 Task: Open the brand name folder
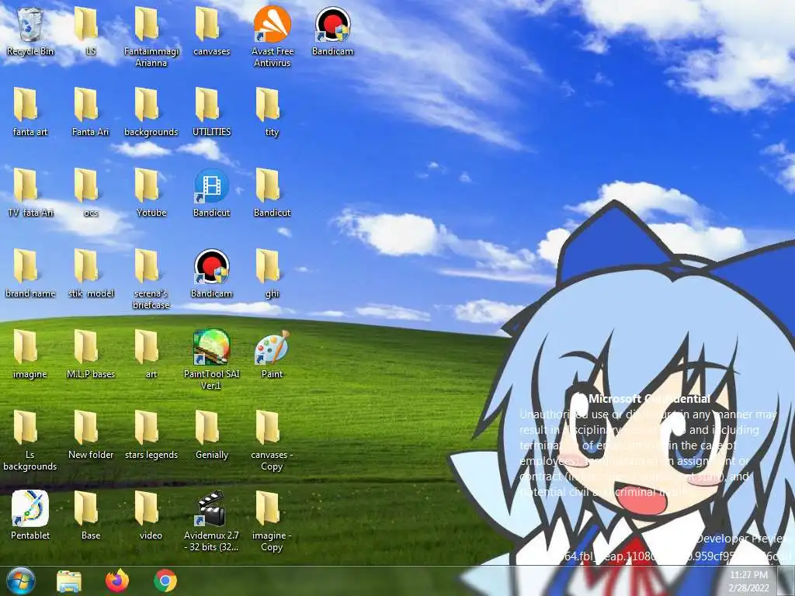tap(30, 273)
